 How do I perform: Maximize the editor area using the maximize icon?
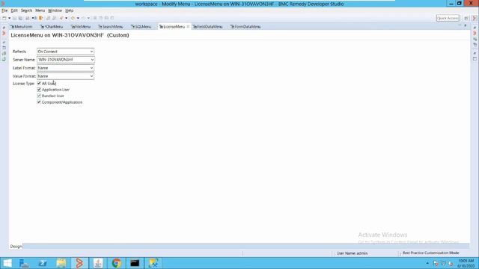[466, 25]
